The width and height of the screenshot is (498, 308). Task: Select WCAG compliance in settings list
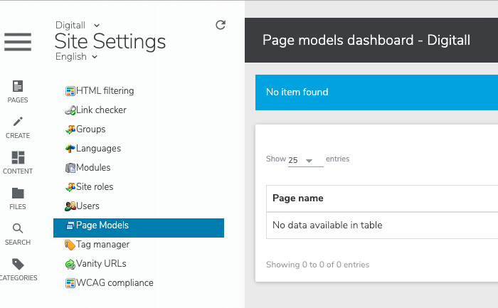coord(115,282)
